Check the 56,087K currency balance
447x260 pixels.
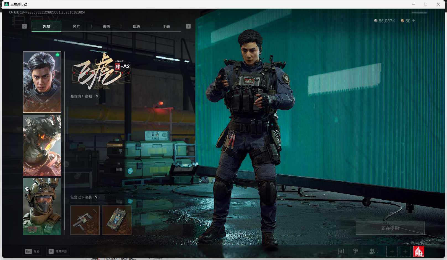tap(384, 21)
